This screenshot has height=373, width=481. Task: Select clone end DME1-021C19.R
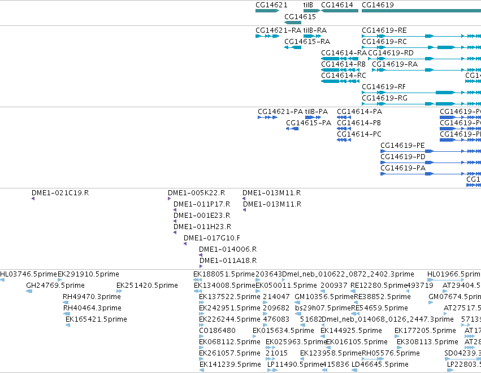tap(60, 193)
